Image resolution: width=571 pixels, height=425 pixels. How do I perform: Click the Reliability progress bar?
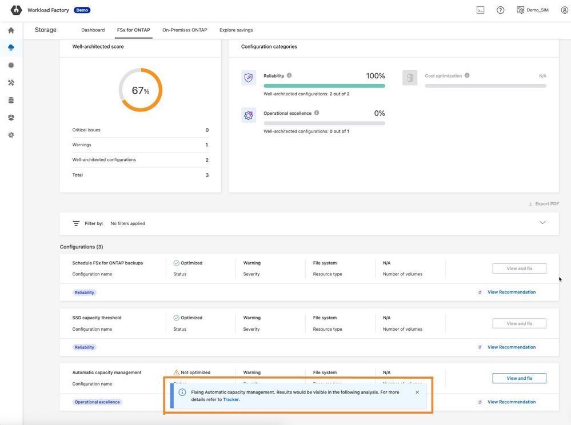click(324, 86)
